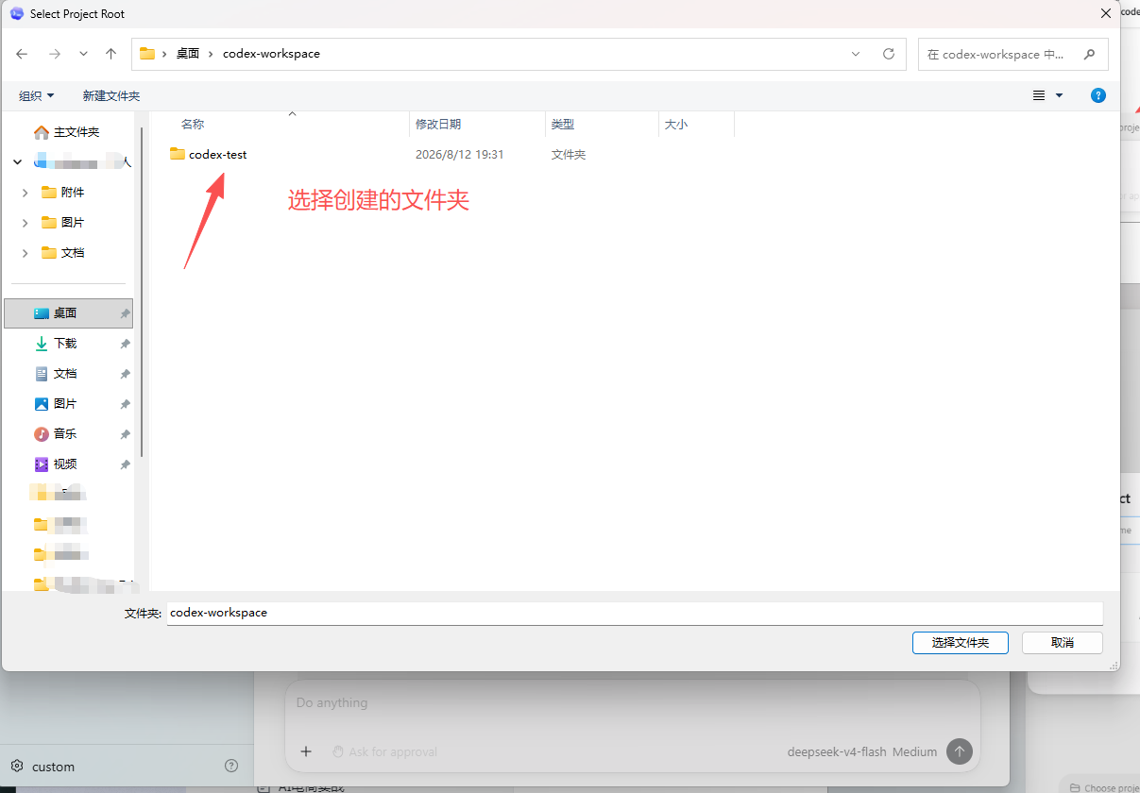Click the 选择文件夹 button
This screenshot has width=1140, height=793.
pos(961,642)
